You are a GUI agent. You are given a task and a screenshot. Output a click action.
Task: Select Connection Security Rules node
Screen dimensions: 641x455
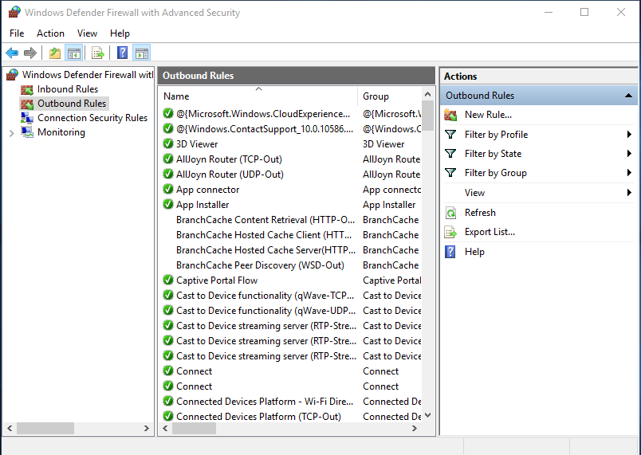92,118
